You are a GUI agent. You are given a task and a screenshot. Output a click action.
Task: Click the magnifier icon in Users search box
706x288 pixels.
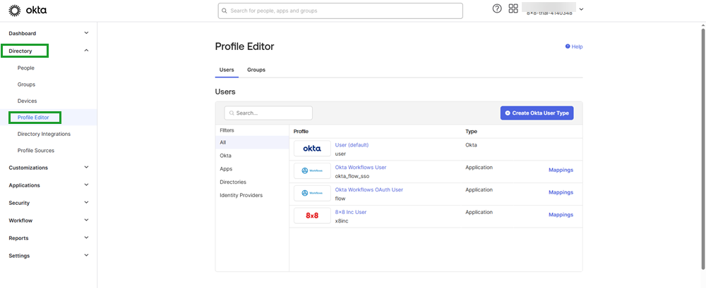pyautogui.click(x=232, y=113)
